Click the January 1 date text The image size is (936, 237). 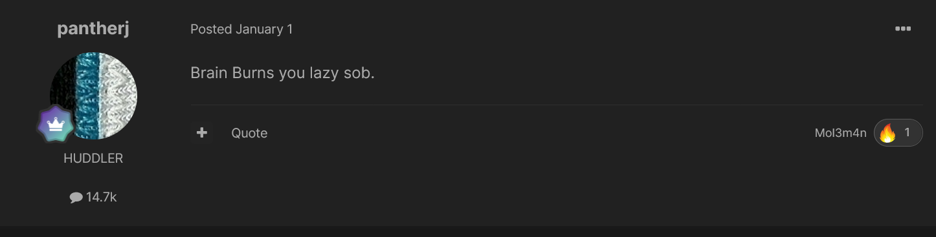pyautogui.click(x=264, y=29)
